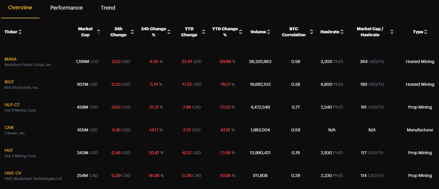Screen dimensions: 439x189
Task: Click HUT-CT 24h change percent -21.21 %
Action: pyautogui.click(x=156, y=107)
